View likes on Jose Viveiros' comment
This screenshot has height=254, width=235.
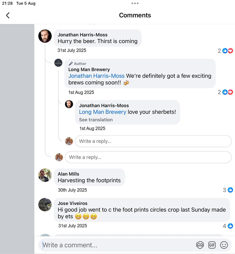coord(228,226)
